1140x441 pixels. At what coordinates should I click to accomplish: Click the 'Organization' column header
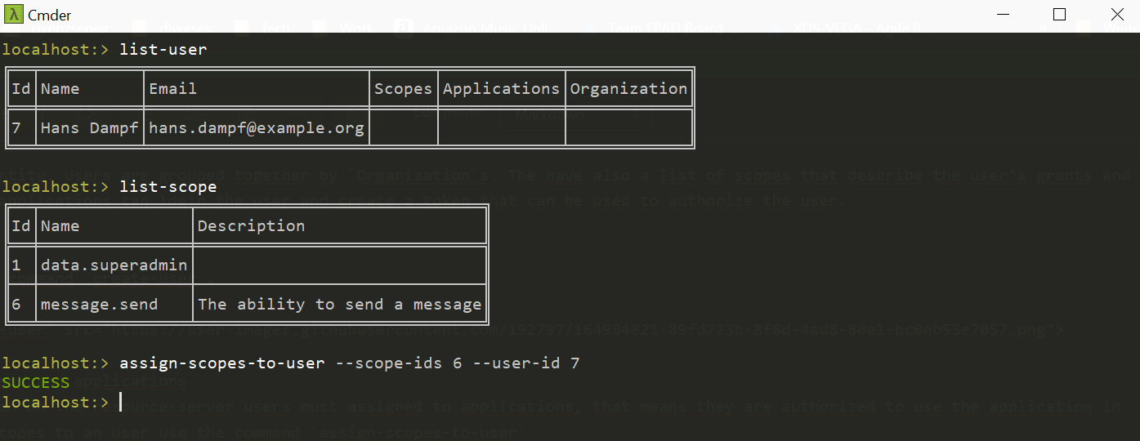(628, 89)
